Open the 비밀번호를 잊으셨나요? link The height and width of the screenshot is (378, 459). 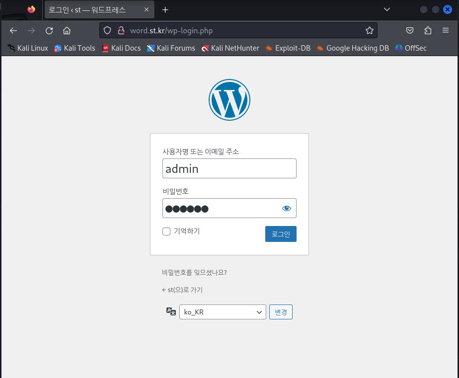click(194, 272)
